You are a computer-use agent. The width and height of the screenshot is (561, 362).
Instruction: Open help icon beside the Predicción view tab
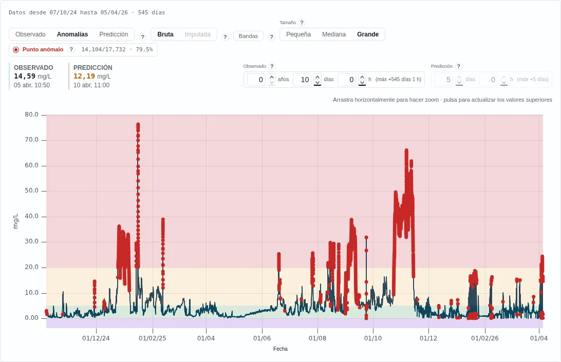[x=142, y=37]
